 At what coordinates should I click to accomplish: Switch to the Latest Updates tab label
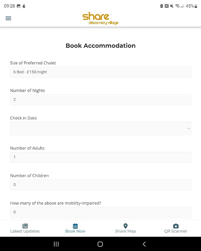[x=25, y=231]
